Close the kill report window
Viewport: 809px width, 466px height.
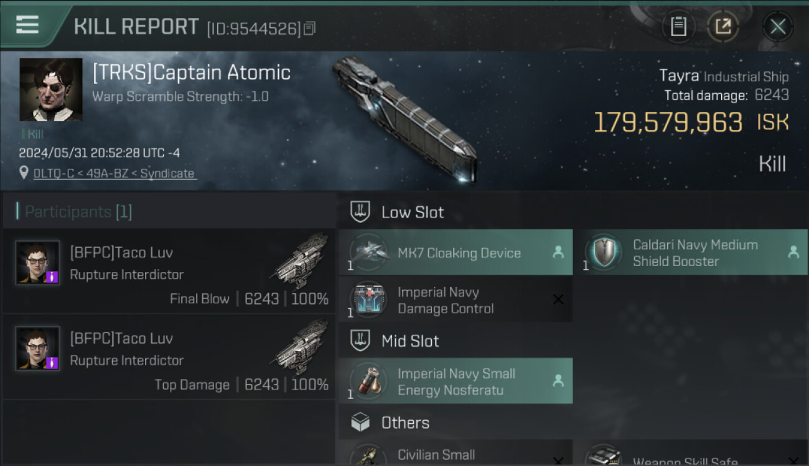pyautogui.click(x=778, y=27)
